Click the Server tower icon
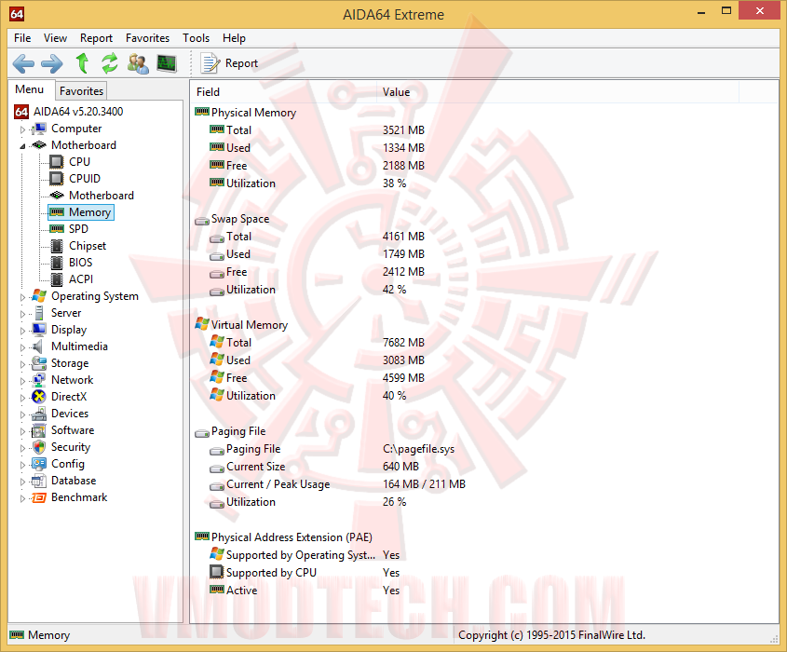Image resolution: width=787 pixels, height=652 pixels. click(x=39, y=313)
